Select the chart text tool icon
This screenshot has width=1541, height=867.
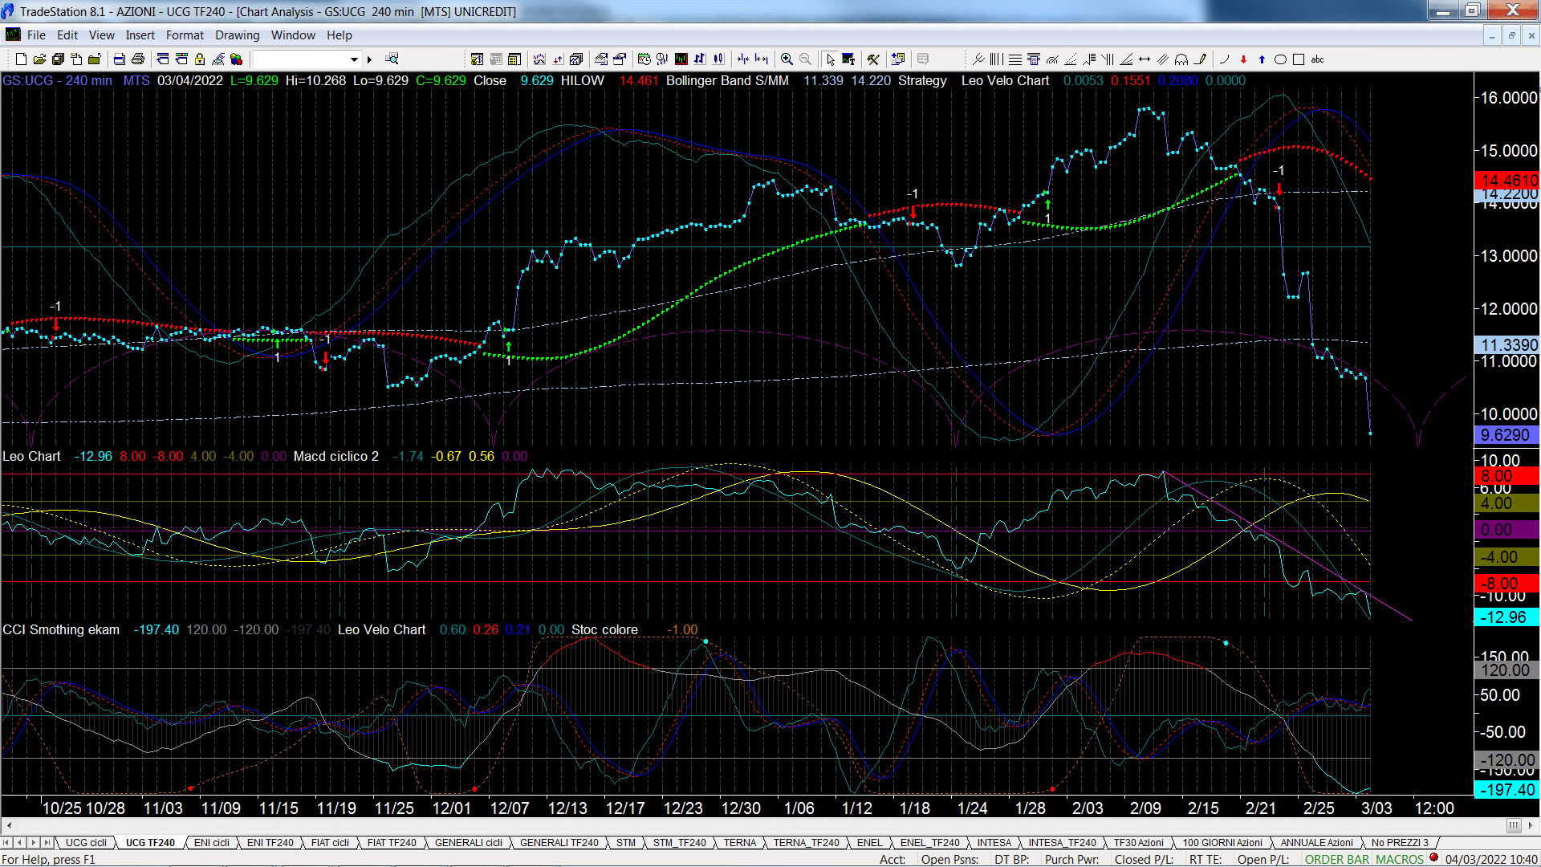point(848,59)
